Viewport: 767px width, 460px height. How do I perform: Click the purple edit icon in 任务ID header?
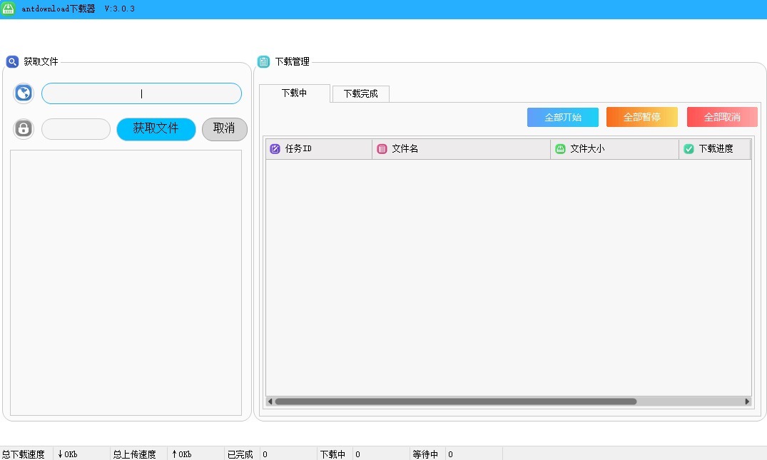click(275, 149)
